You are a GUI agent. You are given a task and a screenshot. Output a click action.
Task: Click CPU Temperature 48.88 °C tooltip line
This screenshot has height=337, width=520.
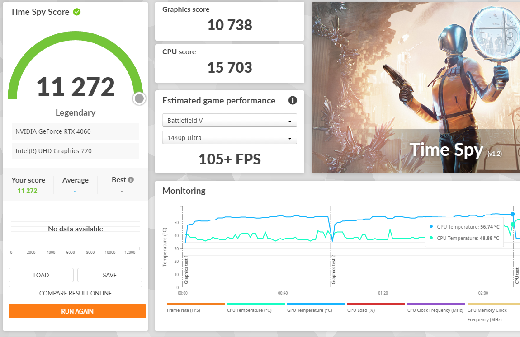coord(464,238)
